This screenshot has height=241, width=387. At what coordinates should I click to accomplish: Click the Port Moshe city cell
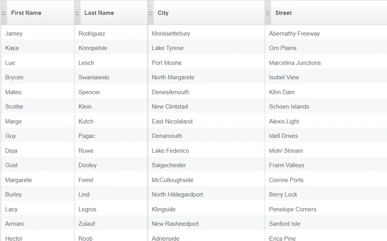tap(206, 63)
